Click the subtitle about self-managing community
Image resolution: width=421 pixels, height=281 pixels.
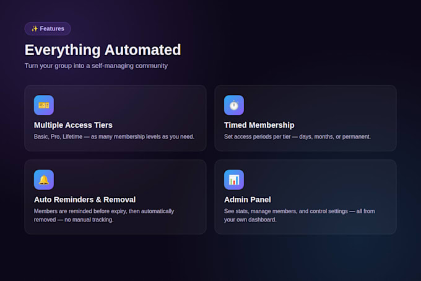tap(96, 66)
